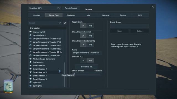Click the Spotlight block icon

[x=30, y=82]
